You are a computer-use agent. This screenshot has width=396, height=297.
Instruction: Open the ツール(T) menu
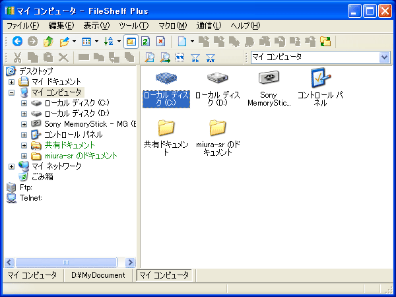134,26
